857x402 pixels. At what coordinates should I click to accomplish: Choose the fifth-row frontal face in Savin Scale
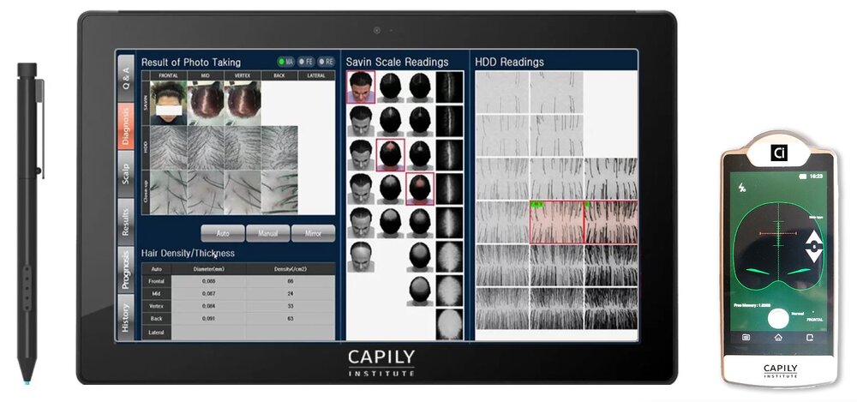(361, 223)
